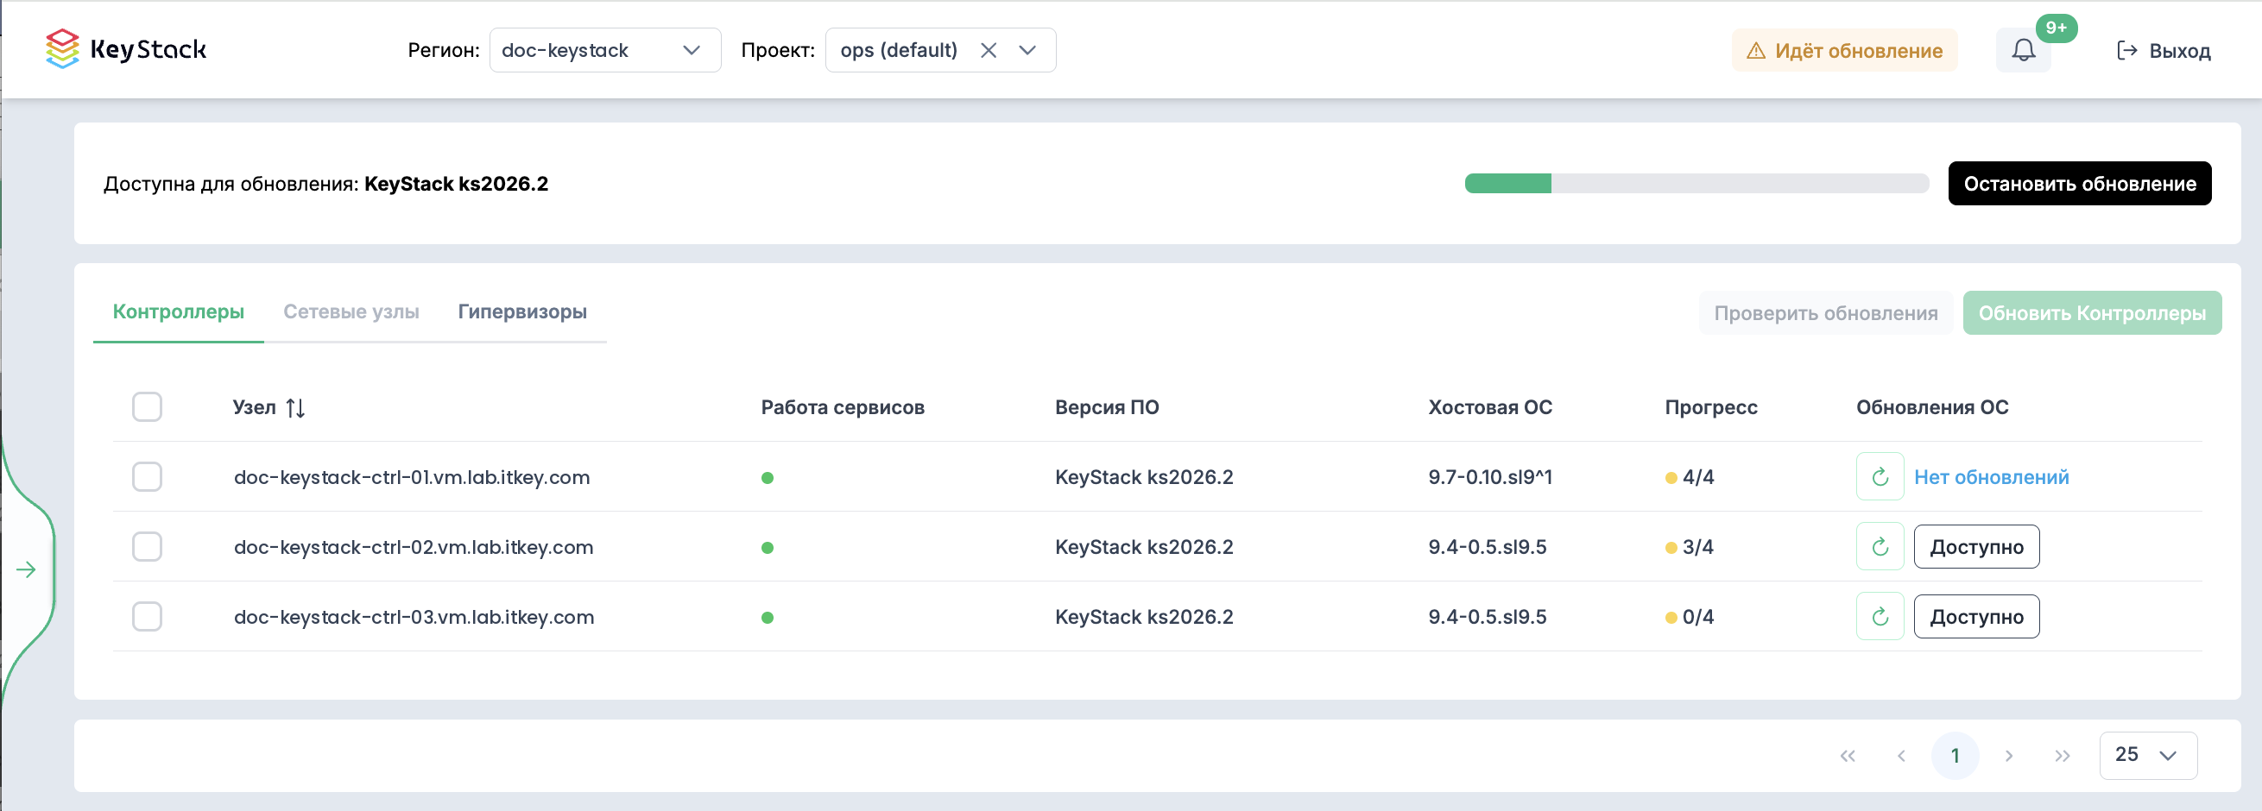Click node name doc-keystack-ctrl-02.vm.lab.itkey.com

tap(414, 548)
